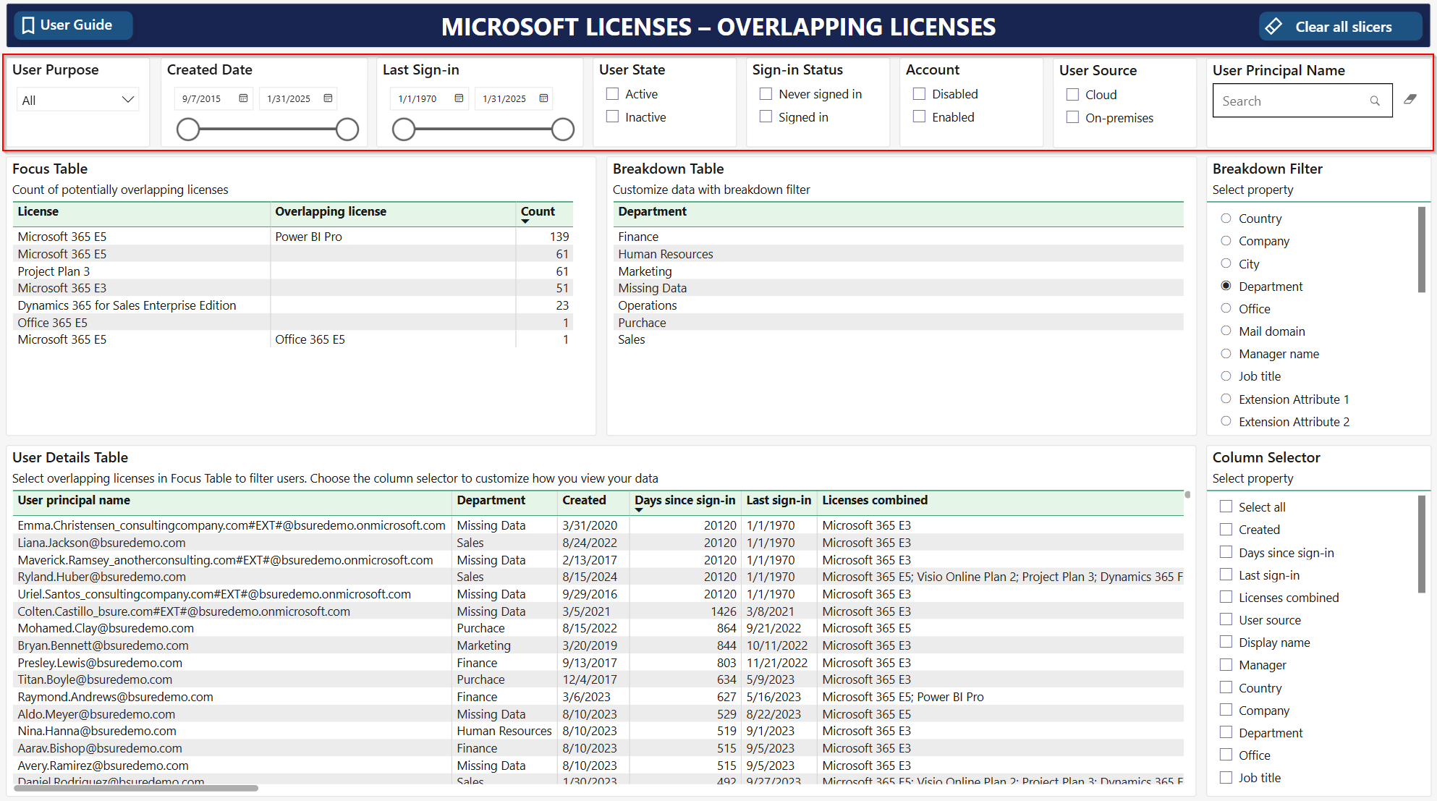The width and height of the screenshot is (1437, 801).
Task: Click the search magnifier in User Principal Name
Action: pyautogui.click(x=1375, y=101)
